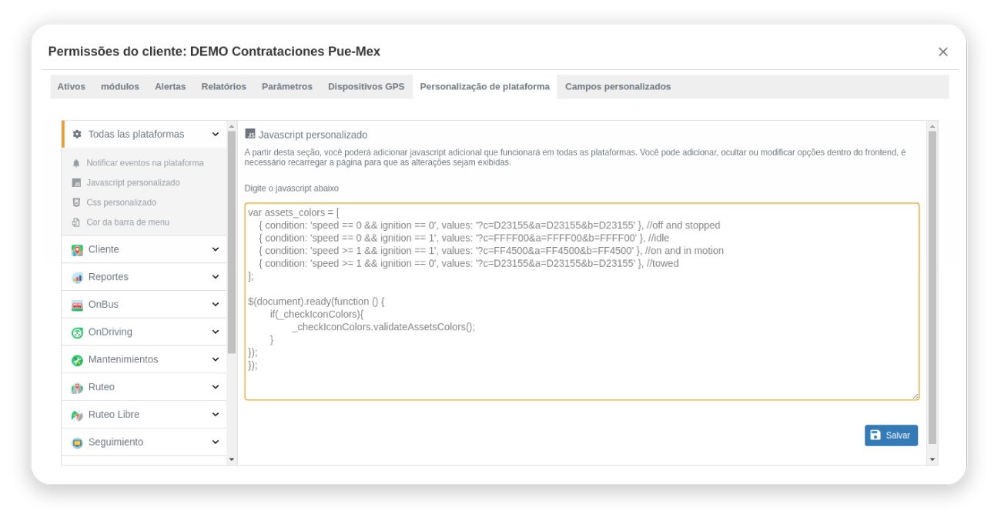Click the paint icon for Cor da barra de menu

(76, 222)
